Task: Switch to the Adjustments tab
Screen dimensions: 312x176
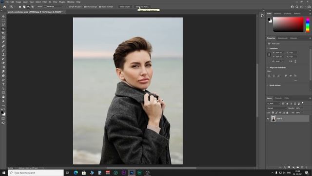Action: click(283, 38)
